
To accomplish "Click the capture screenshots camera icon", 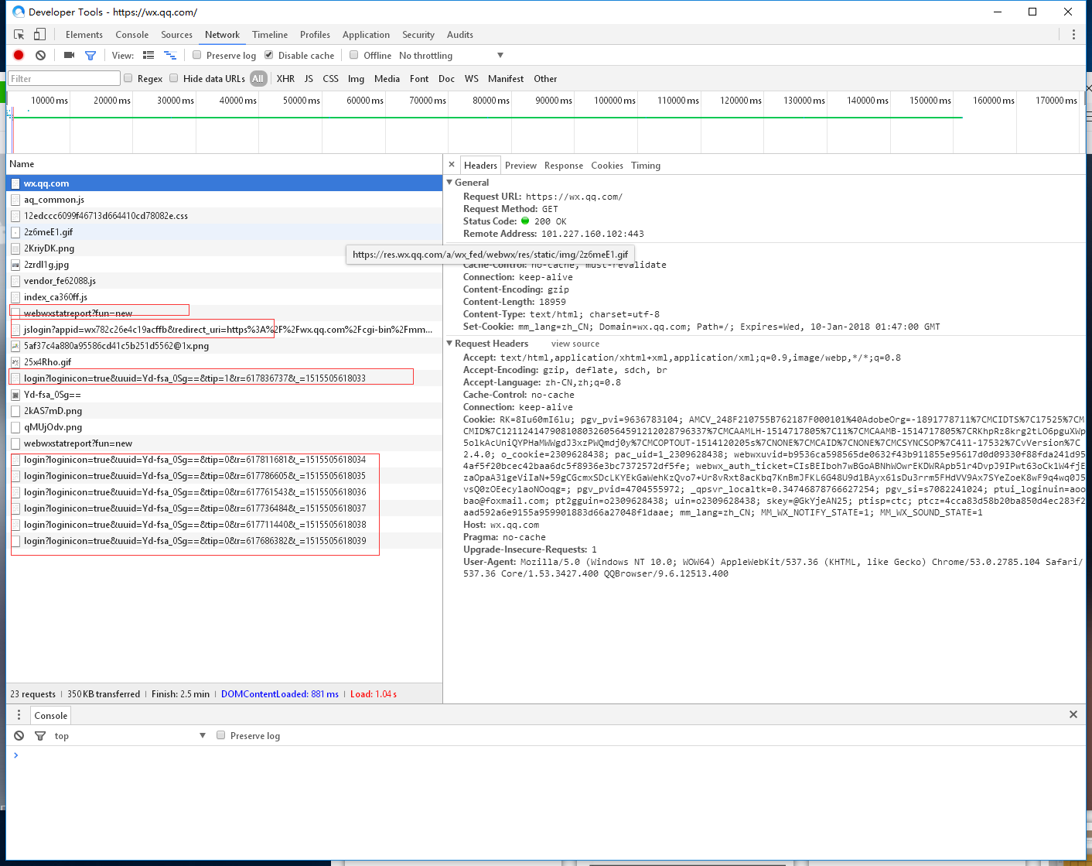I will (x=69, y=56).
